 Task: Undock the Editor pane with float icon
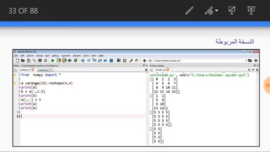(144, 65)
